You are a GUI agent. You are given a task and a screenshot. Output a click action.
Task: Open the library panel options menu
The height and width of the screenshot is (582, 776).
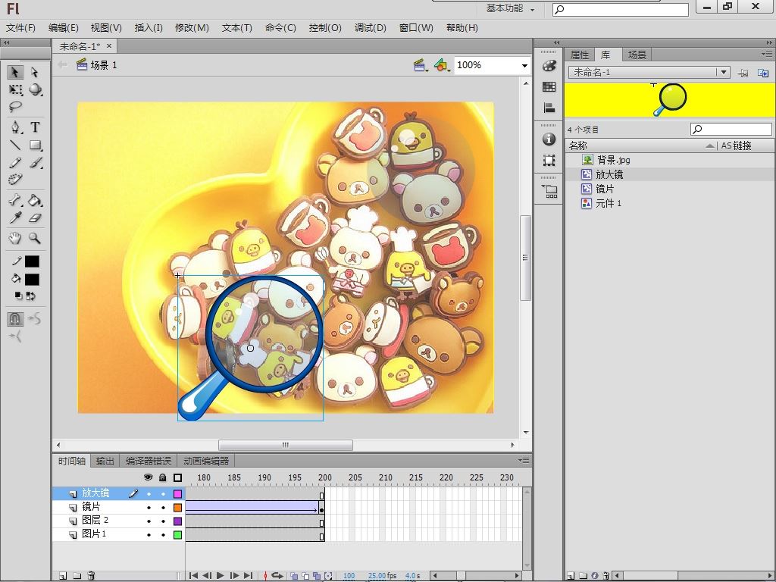(767, 54)
